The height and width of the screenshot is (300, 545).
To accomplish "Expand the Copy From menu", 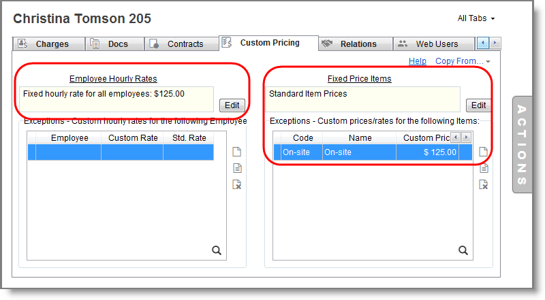I will 463,61.
